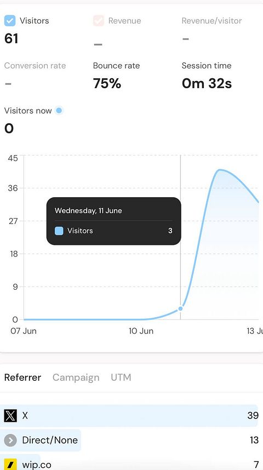Select the Referrer tab
Screen dimensions: 263x470
tap(23, 377)
